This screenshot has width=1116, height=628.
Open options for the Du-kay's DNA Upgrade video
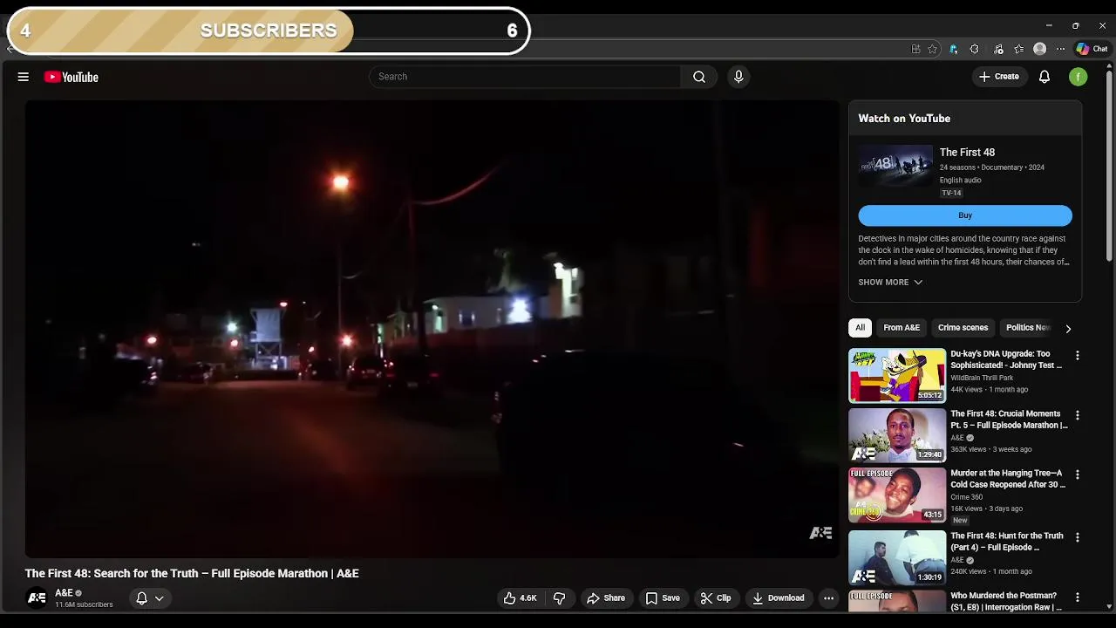point(1078,356)
